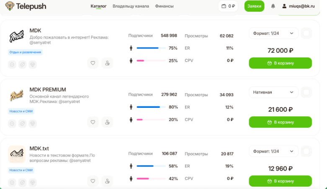This screenshot has width=327, height=189.
Task: Click the 12 960 ₽ price
Action: [280, 169]
